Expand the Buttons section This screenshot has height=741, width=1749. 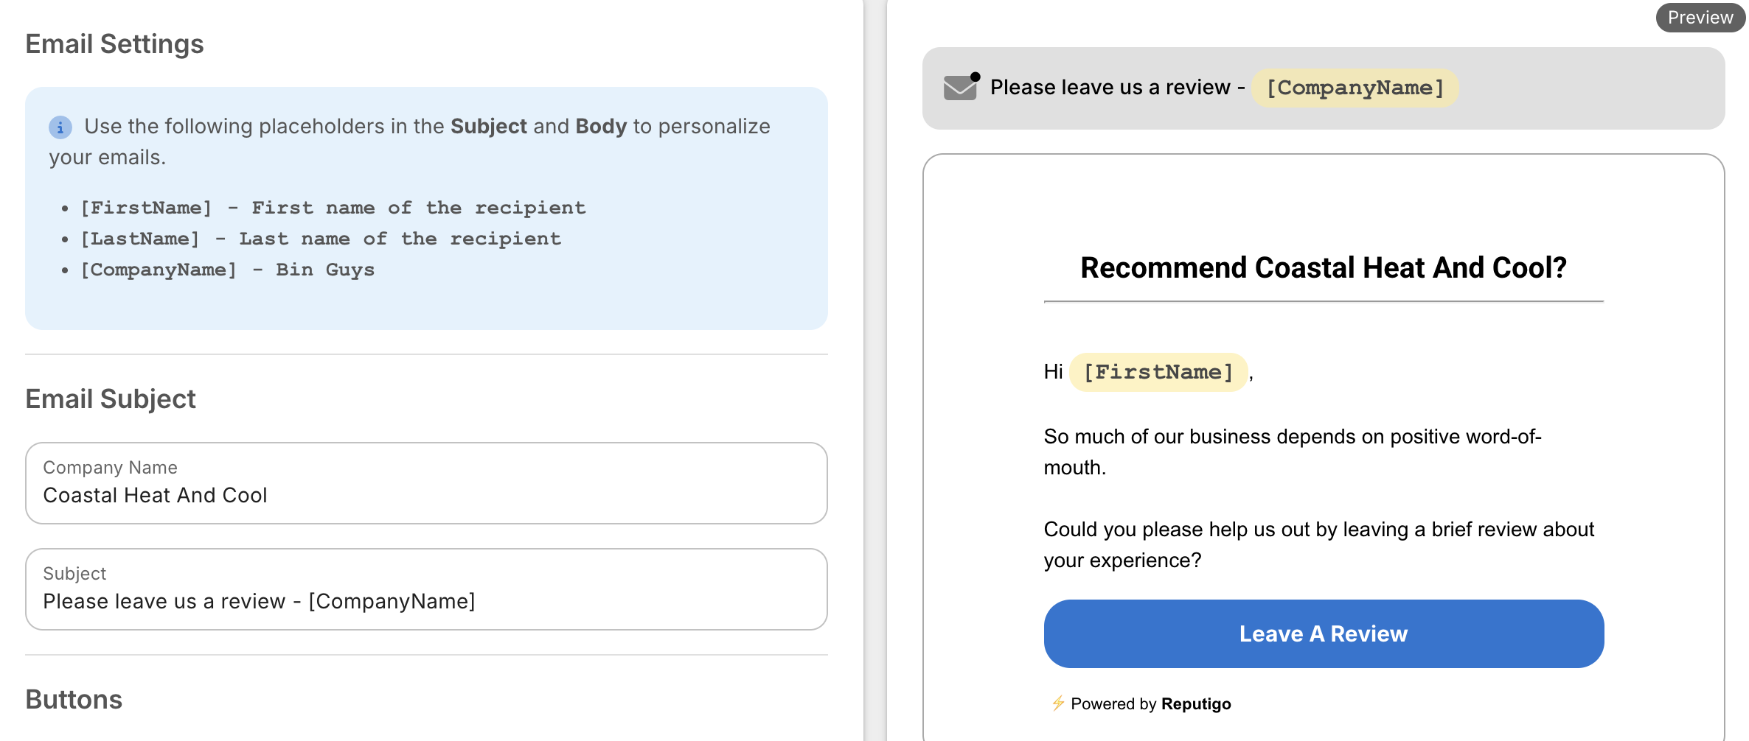click(x=74, y=700)
